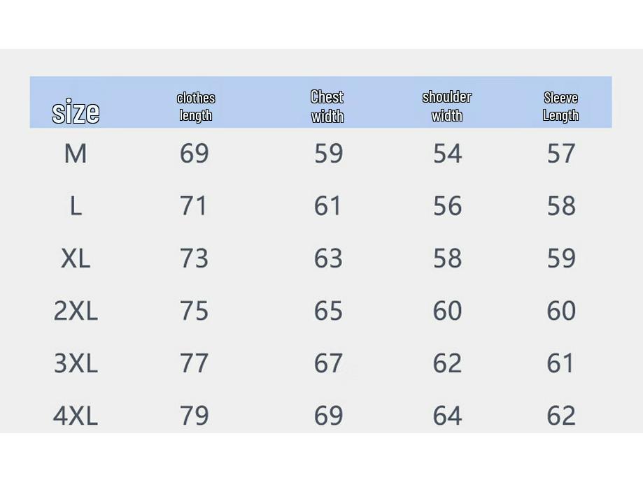Click the "clothes length" column header
This screenshot has width=643, height=482.
click(196, 106)
